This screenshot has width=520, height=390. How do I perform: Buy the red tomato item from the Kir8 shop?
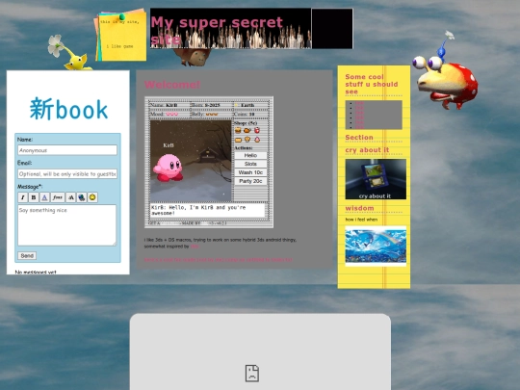tap(257, 130)
